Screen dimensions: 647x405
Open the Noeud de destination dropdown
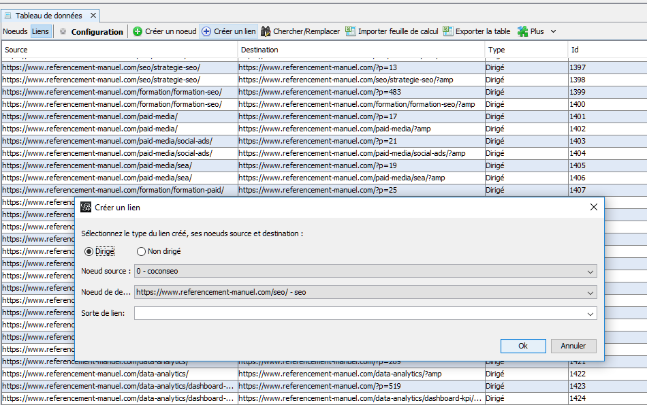[x=590, y=292]
